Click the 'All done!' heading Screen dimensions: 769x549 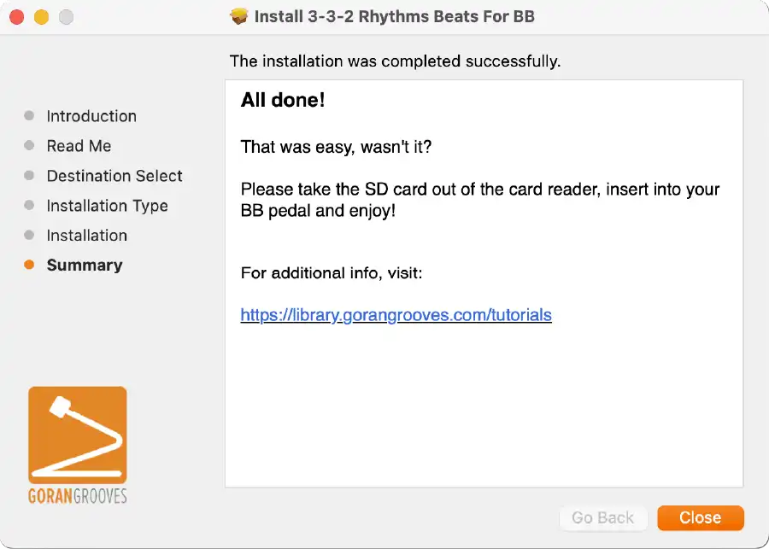click(x=283, y=101)
